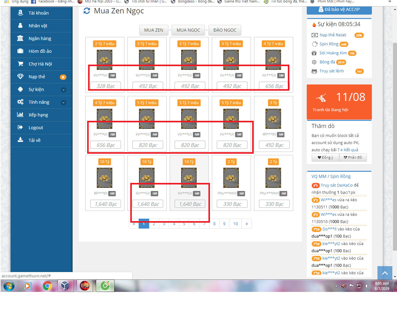Go to page 10 of listings
397x318 pixels.
(236, 224)
